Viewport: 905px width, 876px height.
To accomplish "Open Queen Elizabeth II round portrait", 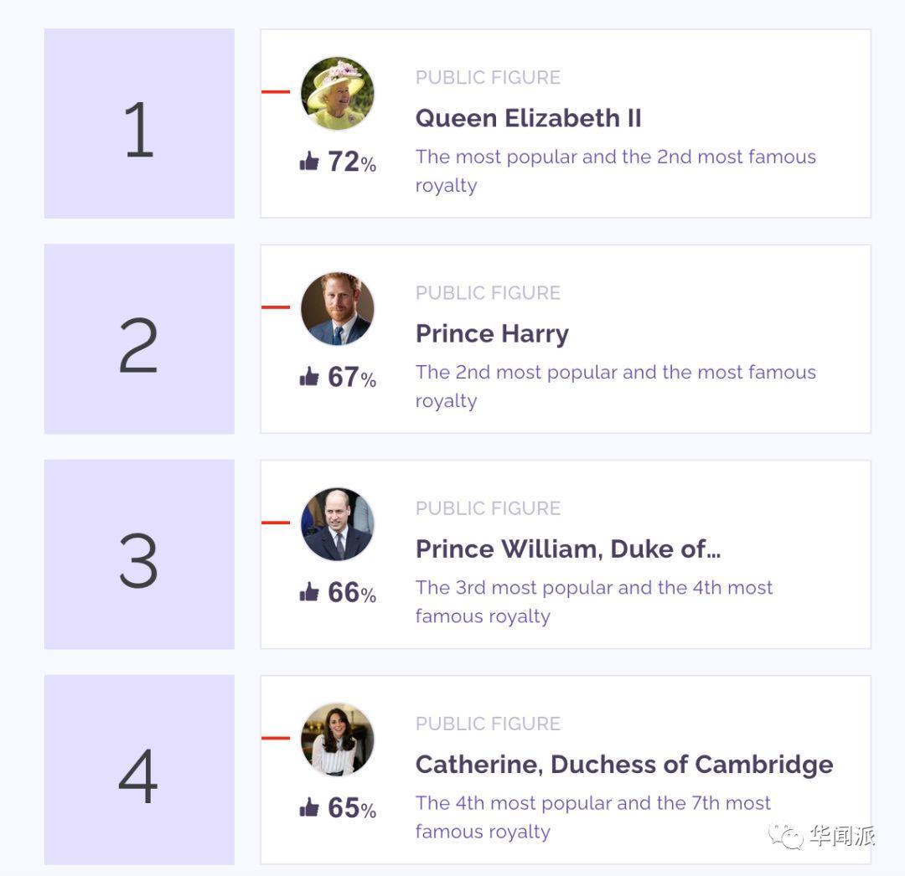I will [x=338, y=93].
